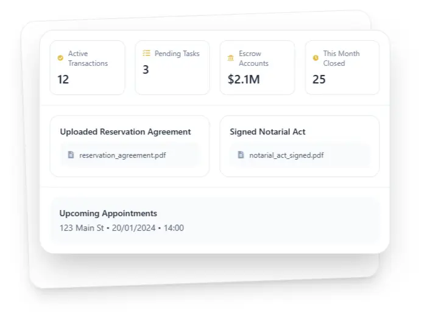Click the Active Transactions checkmark icon
Viewport: 424px width, 319px height.
pos(60,58)
